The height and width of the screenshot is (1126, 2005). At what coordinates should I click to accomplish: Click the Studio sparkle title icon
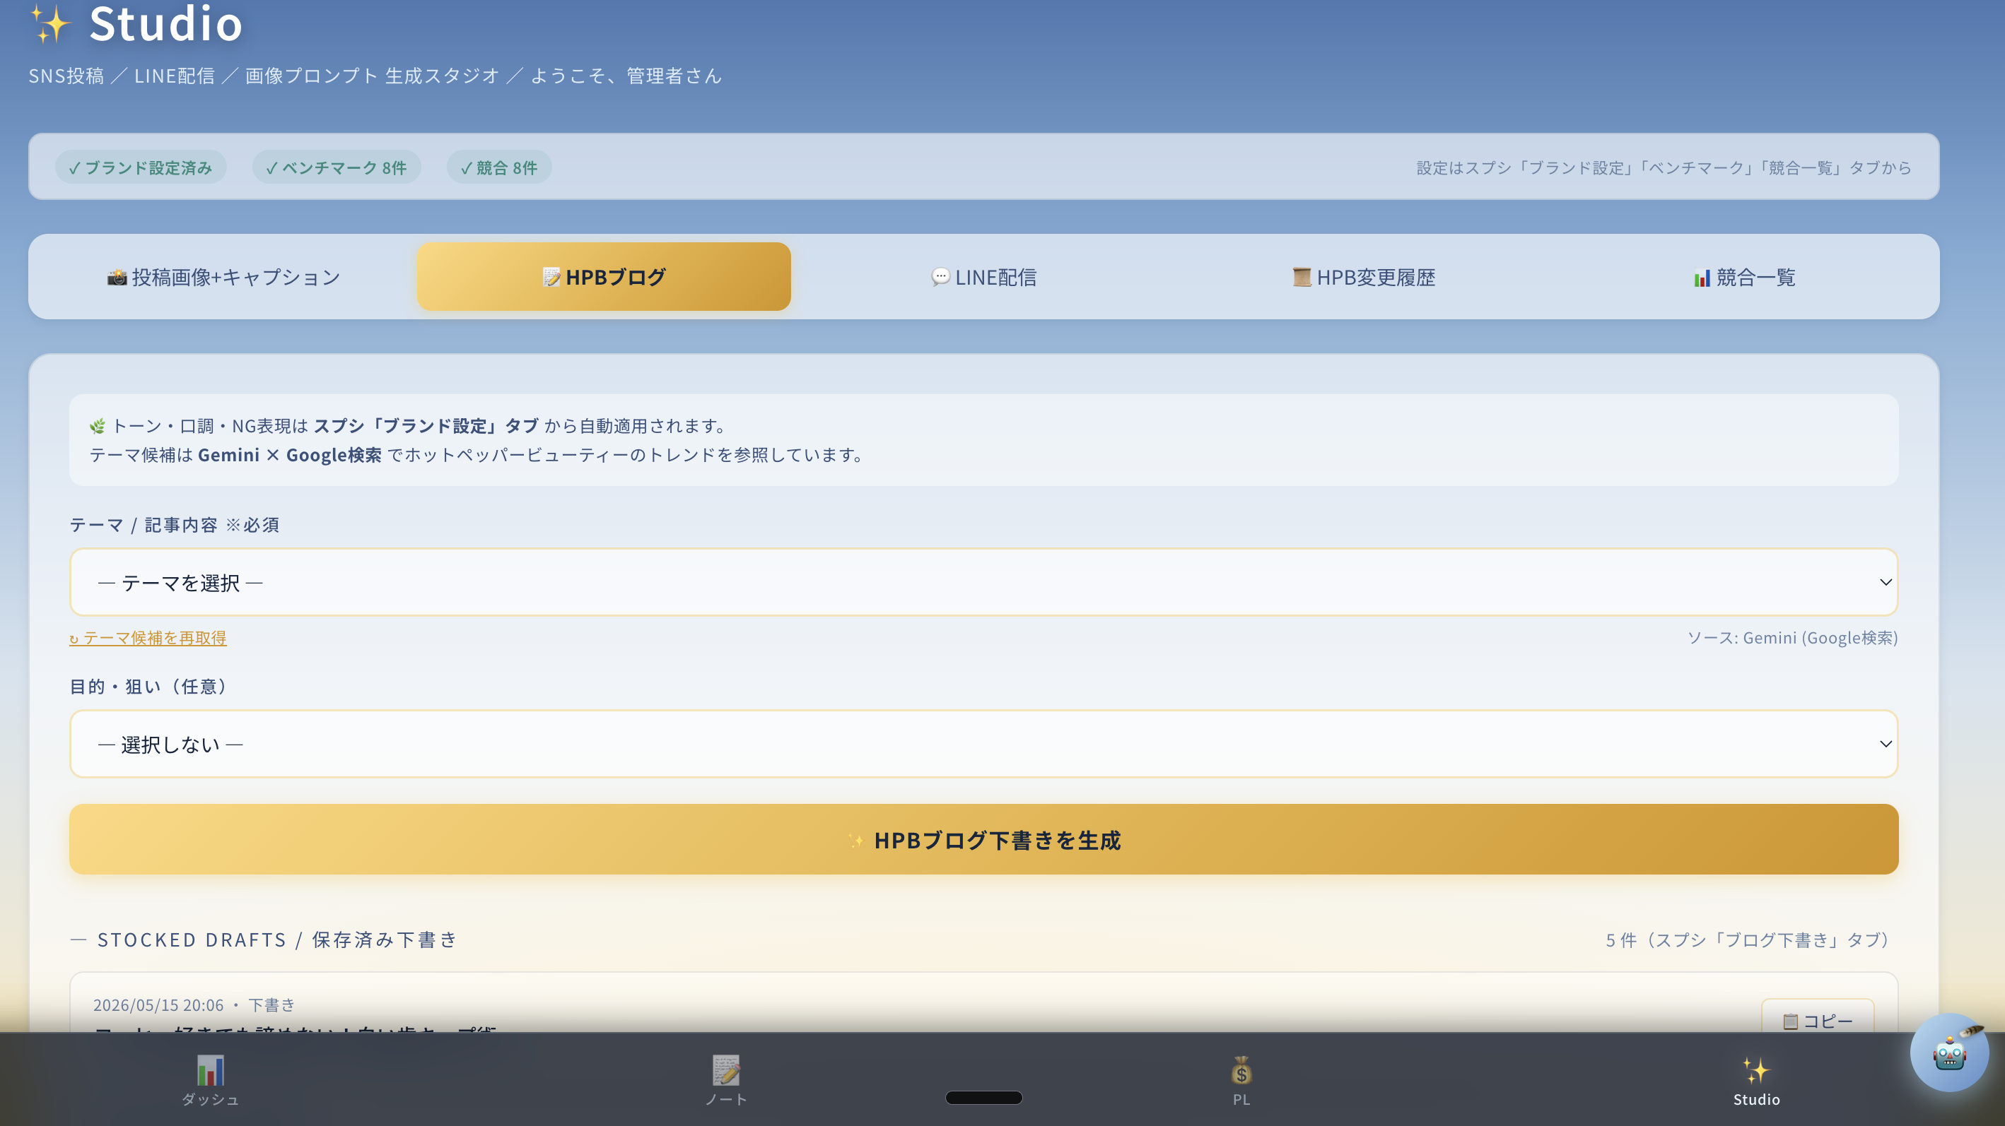point(51,23)
